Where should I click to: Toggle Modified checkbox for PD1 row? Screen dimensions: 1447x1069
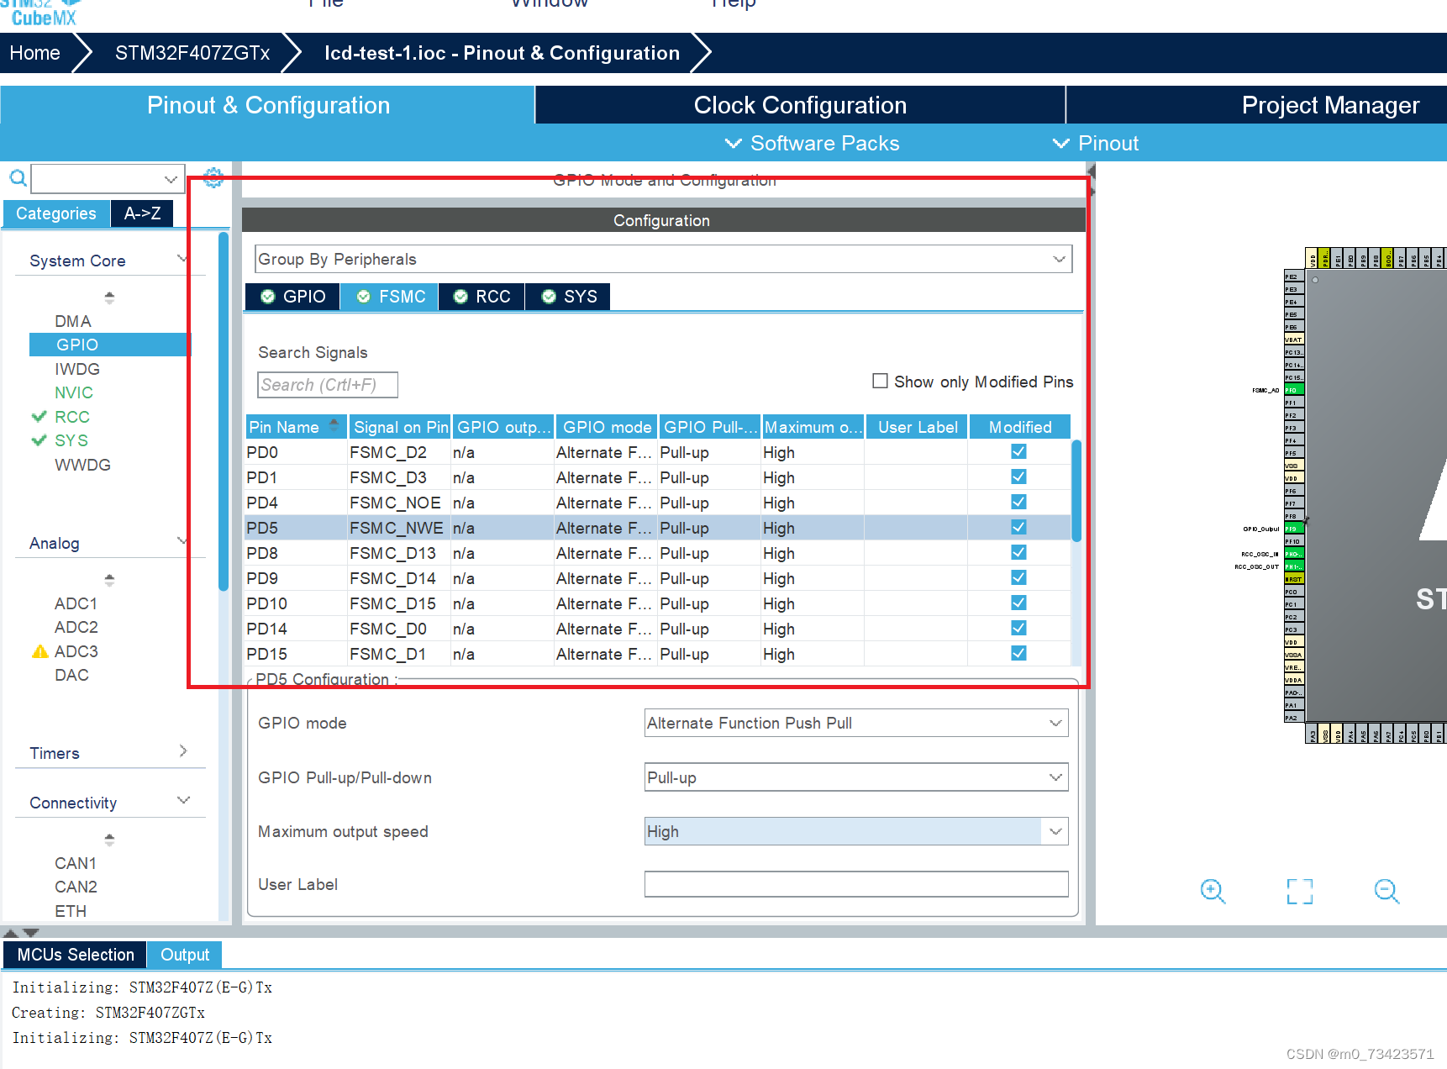coord(1018,477)
